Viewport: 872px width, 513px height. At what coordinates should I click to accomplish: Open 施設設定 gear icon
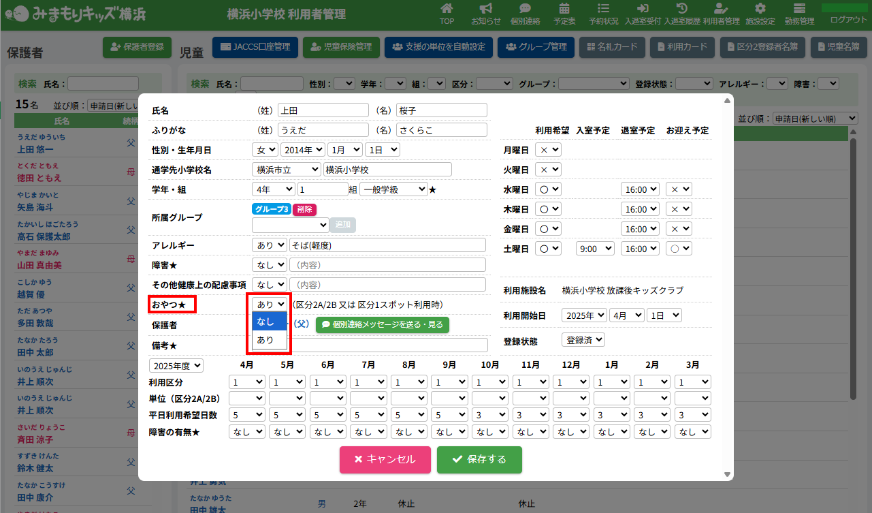tap(760, 9)
